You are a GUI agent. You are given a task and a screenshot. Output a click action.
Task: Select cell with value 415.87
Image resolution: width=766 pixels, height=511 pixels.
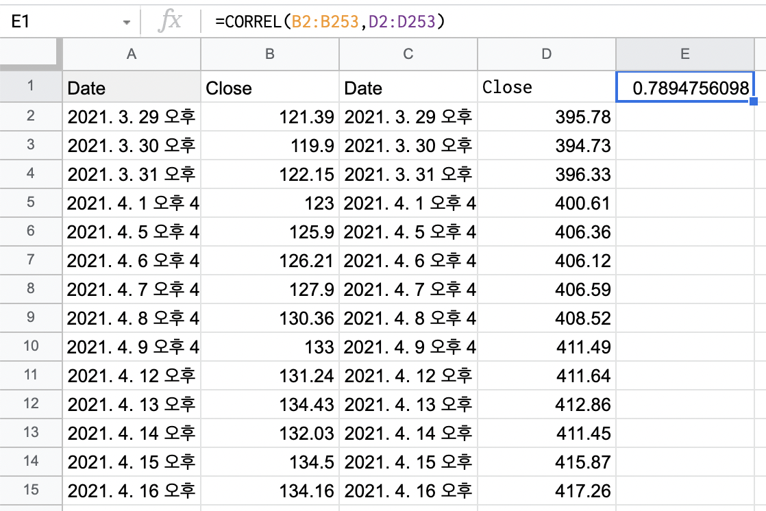coord(546,462)
